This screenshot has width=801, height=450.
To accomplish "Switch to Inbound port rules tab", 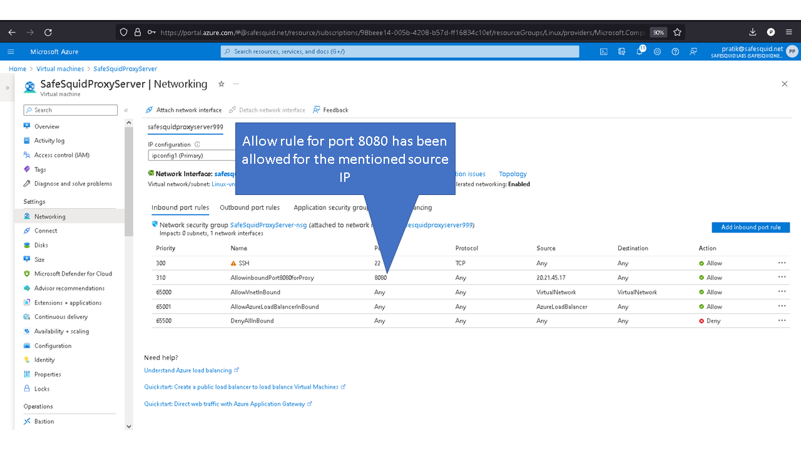I will 180,207.
